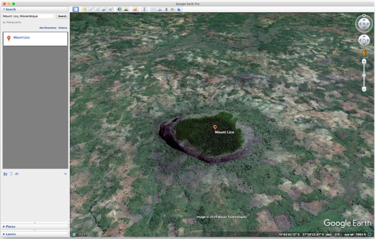Switch between Earth, Sky and planets icon

(x=135, y=9)
